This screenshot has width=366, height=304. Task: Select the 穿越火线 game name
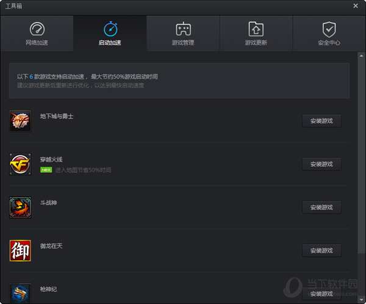click(x=51, y=159)
